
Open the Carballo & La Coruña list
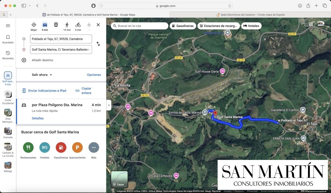pos(8,150)
